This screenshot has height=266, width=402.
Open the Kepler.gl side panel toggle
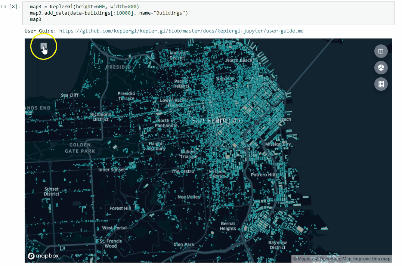tap(44, 47)
